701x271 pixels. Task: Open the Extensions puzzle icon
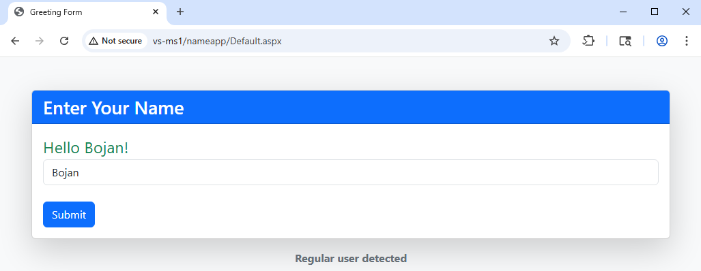click(x=588, y=41)
